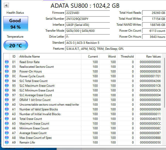This screenshot has width=166, height=150.
Task: Click the ID column header
Action: click(14, 57)
